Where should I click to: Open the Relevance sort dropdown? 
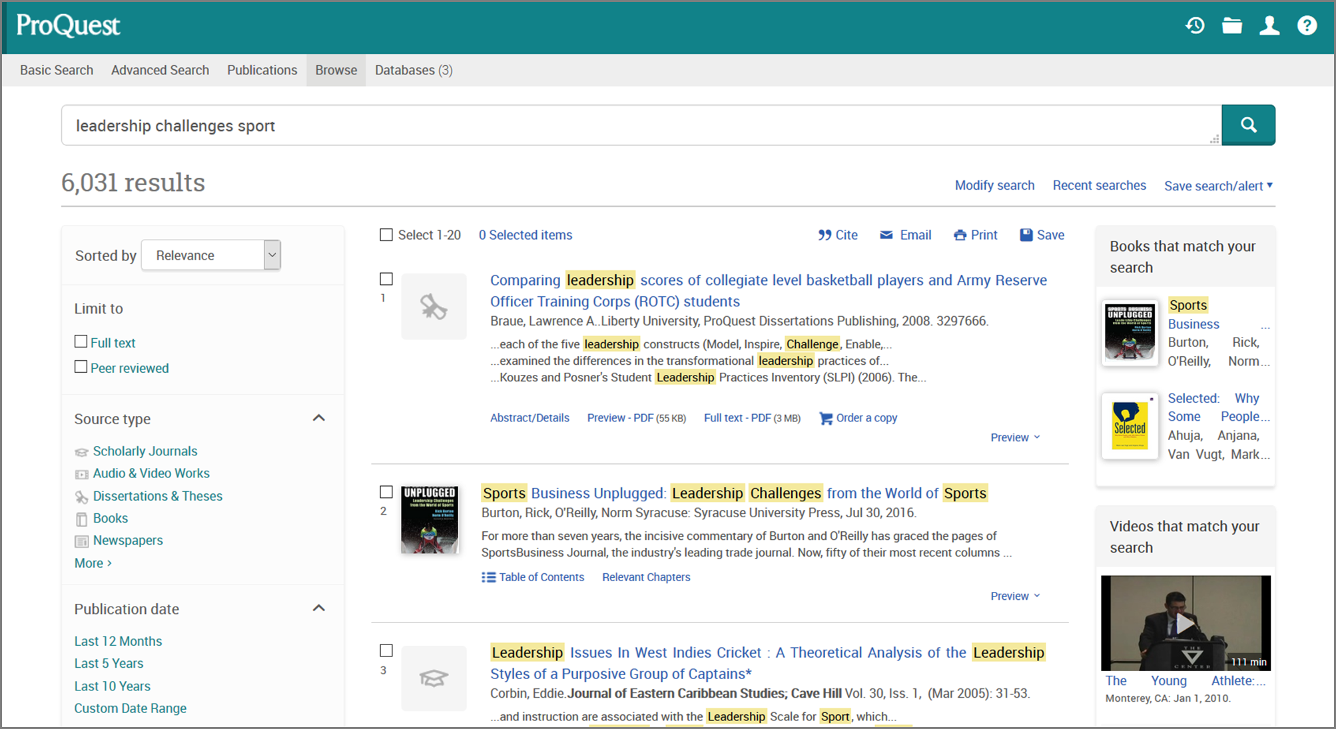click(x=210, y=255)
